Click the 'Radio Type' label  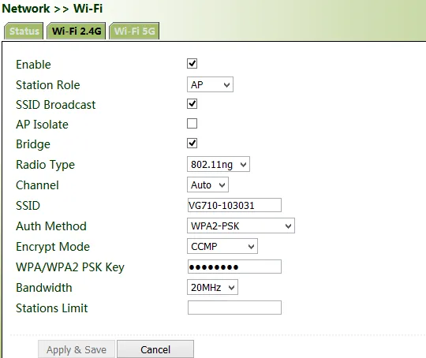coord(45,165)
